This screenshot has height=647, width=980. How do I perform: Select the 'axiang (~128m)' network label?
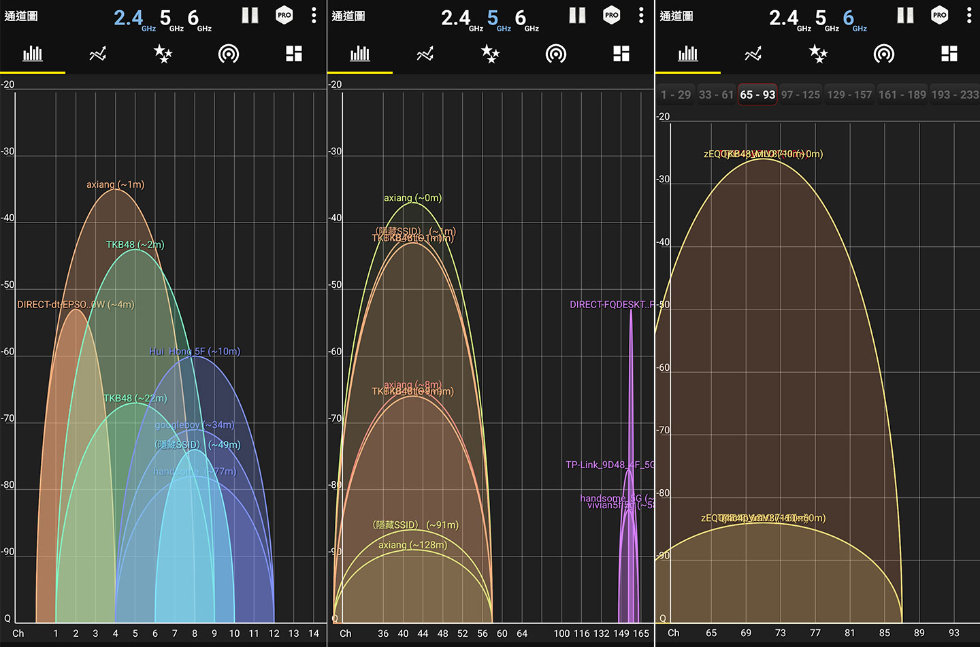pos(412,545)
